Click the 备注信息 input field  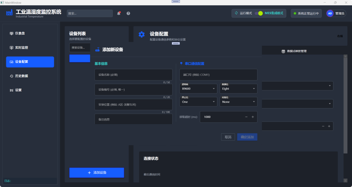pos(133,119)
